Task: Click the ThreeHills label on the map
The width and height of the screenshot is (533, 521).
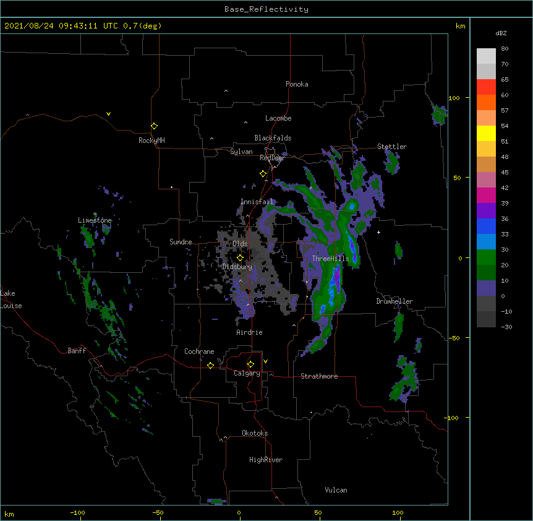Action: [x=330, y=259]
